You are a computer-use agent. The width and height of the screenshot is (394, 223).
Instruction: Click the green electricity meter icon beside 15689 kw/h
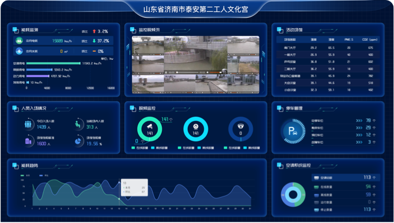tap(19, 41)
